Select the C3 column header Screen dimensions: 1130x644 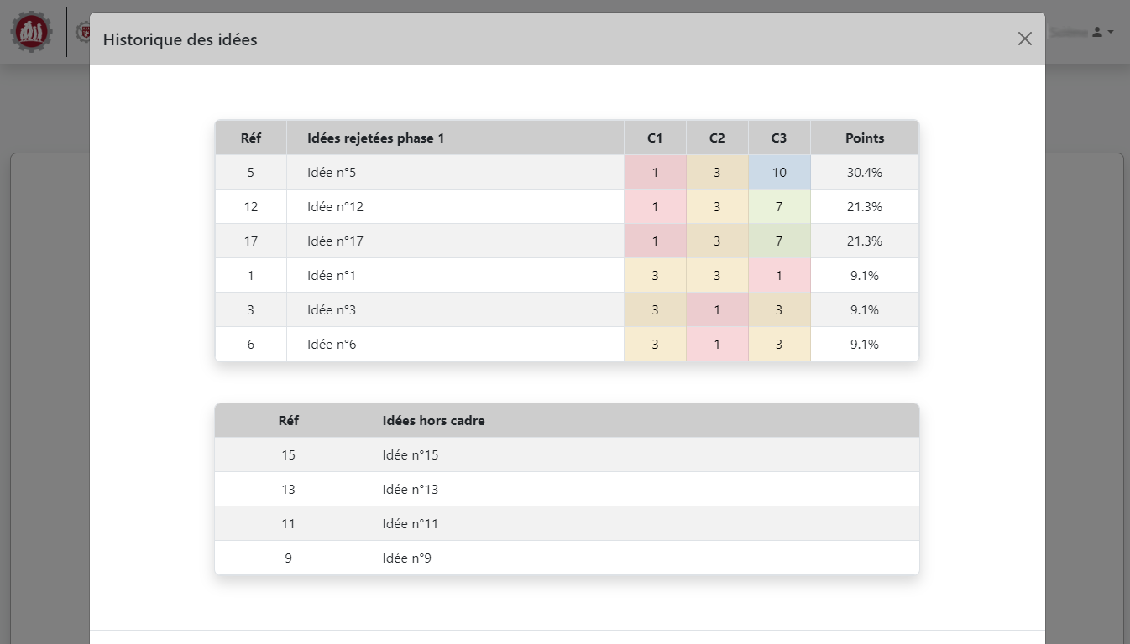[x=779, y=138]
